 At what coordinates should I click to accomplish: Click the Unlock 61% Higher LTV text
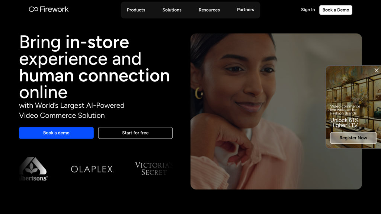pos(344,123)
